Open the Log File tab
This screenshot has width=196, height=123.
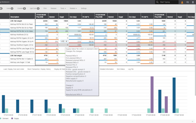tap(131, 69)
